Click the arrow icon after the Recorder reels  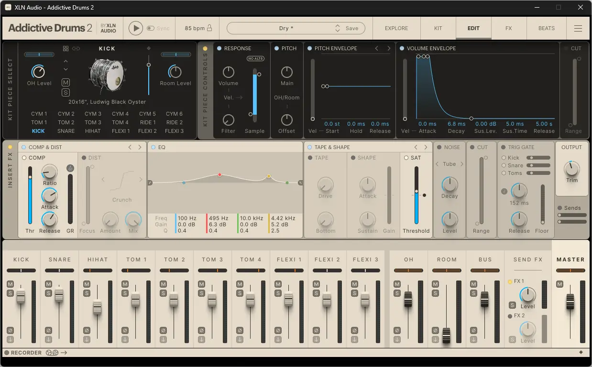[x=64, y=353]
